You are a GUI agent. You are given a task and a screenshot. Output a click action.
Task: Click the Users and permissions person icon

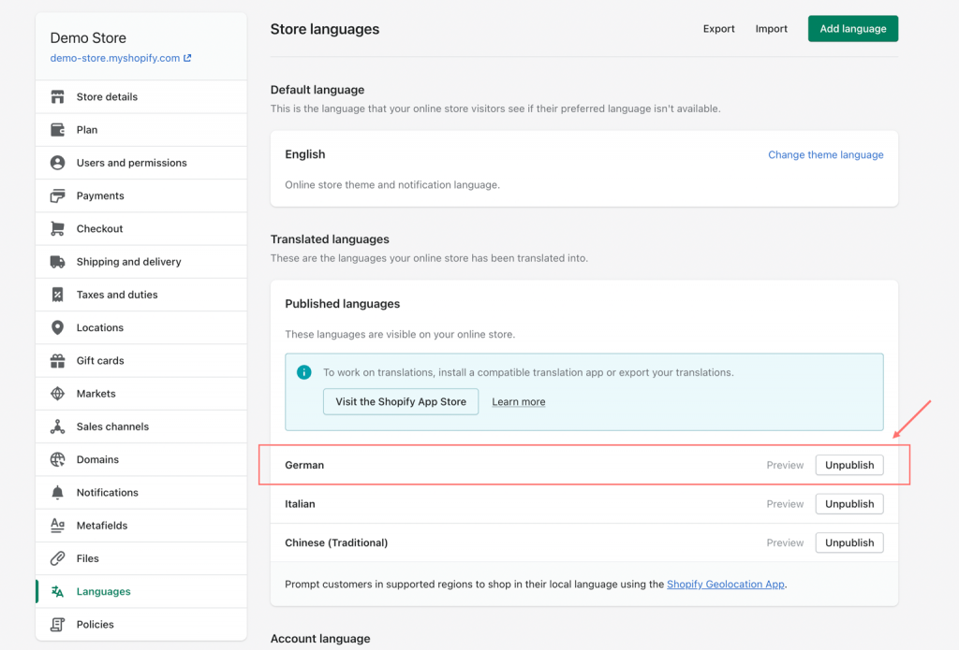pos(58,163)
